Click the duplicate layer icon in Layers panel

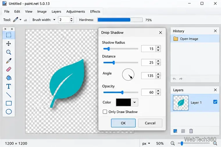(183, 131)
